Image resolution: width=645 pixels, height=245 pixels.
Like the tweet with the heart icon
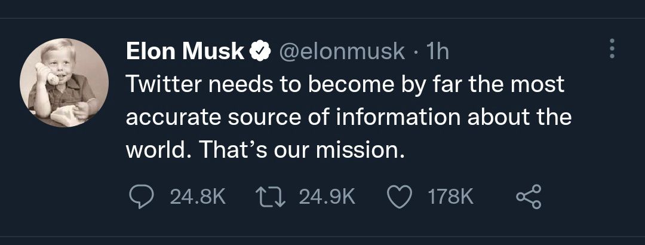(400, 197)
